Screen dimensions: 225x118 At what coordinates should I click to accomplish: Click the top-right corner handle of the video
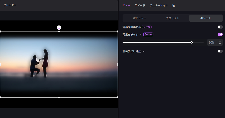(x=117, y=31)
